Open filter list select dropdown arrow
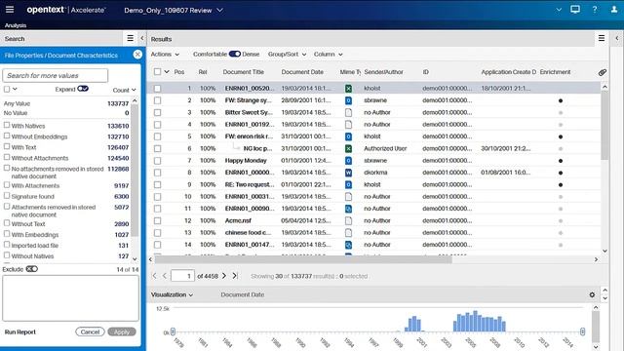The image size is (624, 351). pos(15,89)
